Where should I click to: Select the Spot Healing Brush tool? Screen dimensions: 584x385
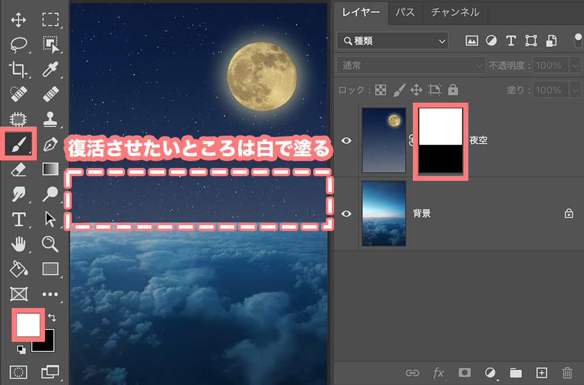coord(18,94)
